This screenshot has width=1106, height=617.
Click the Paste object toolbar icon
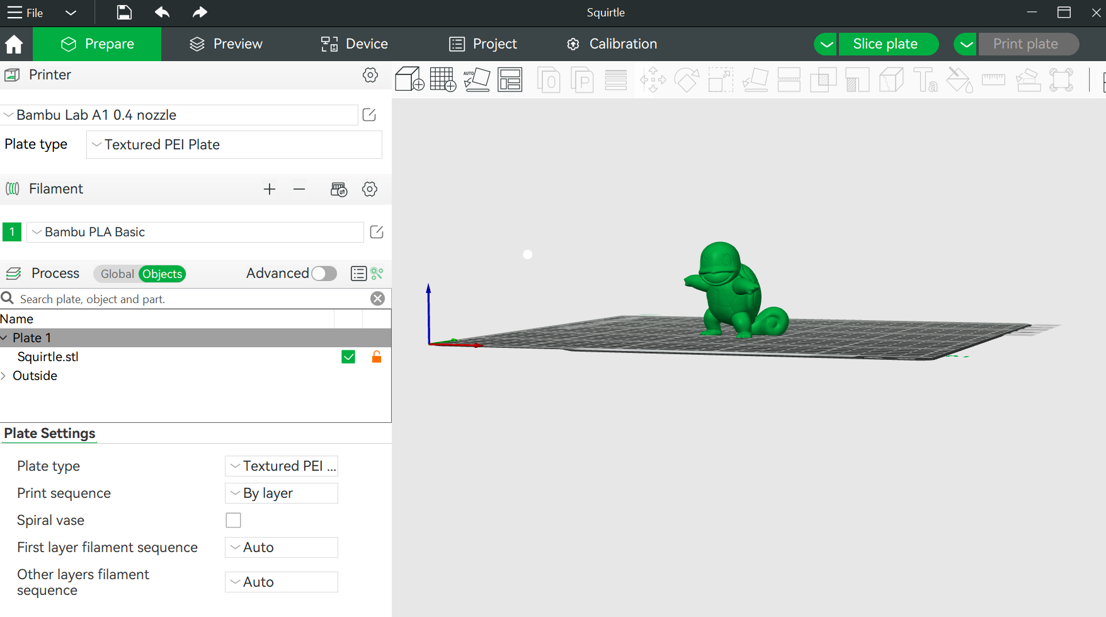tap(582, 79)
